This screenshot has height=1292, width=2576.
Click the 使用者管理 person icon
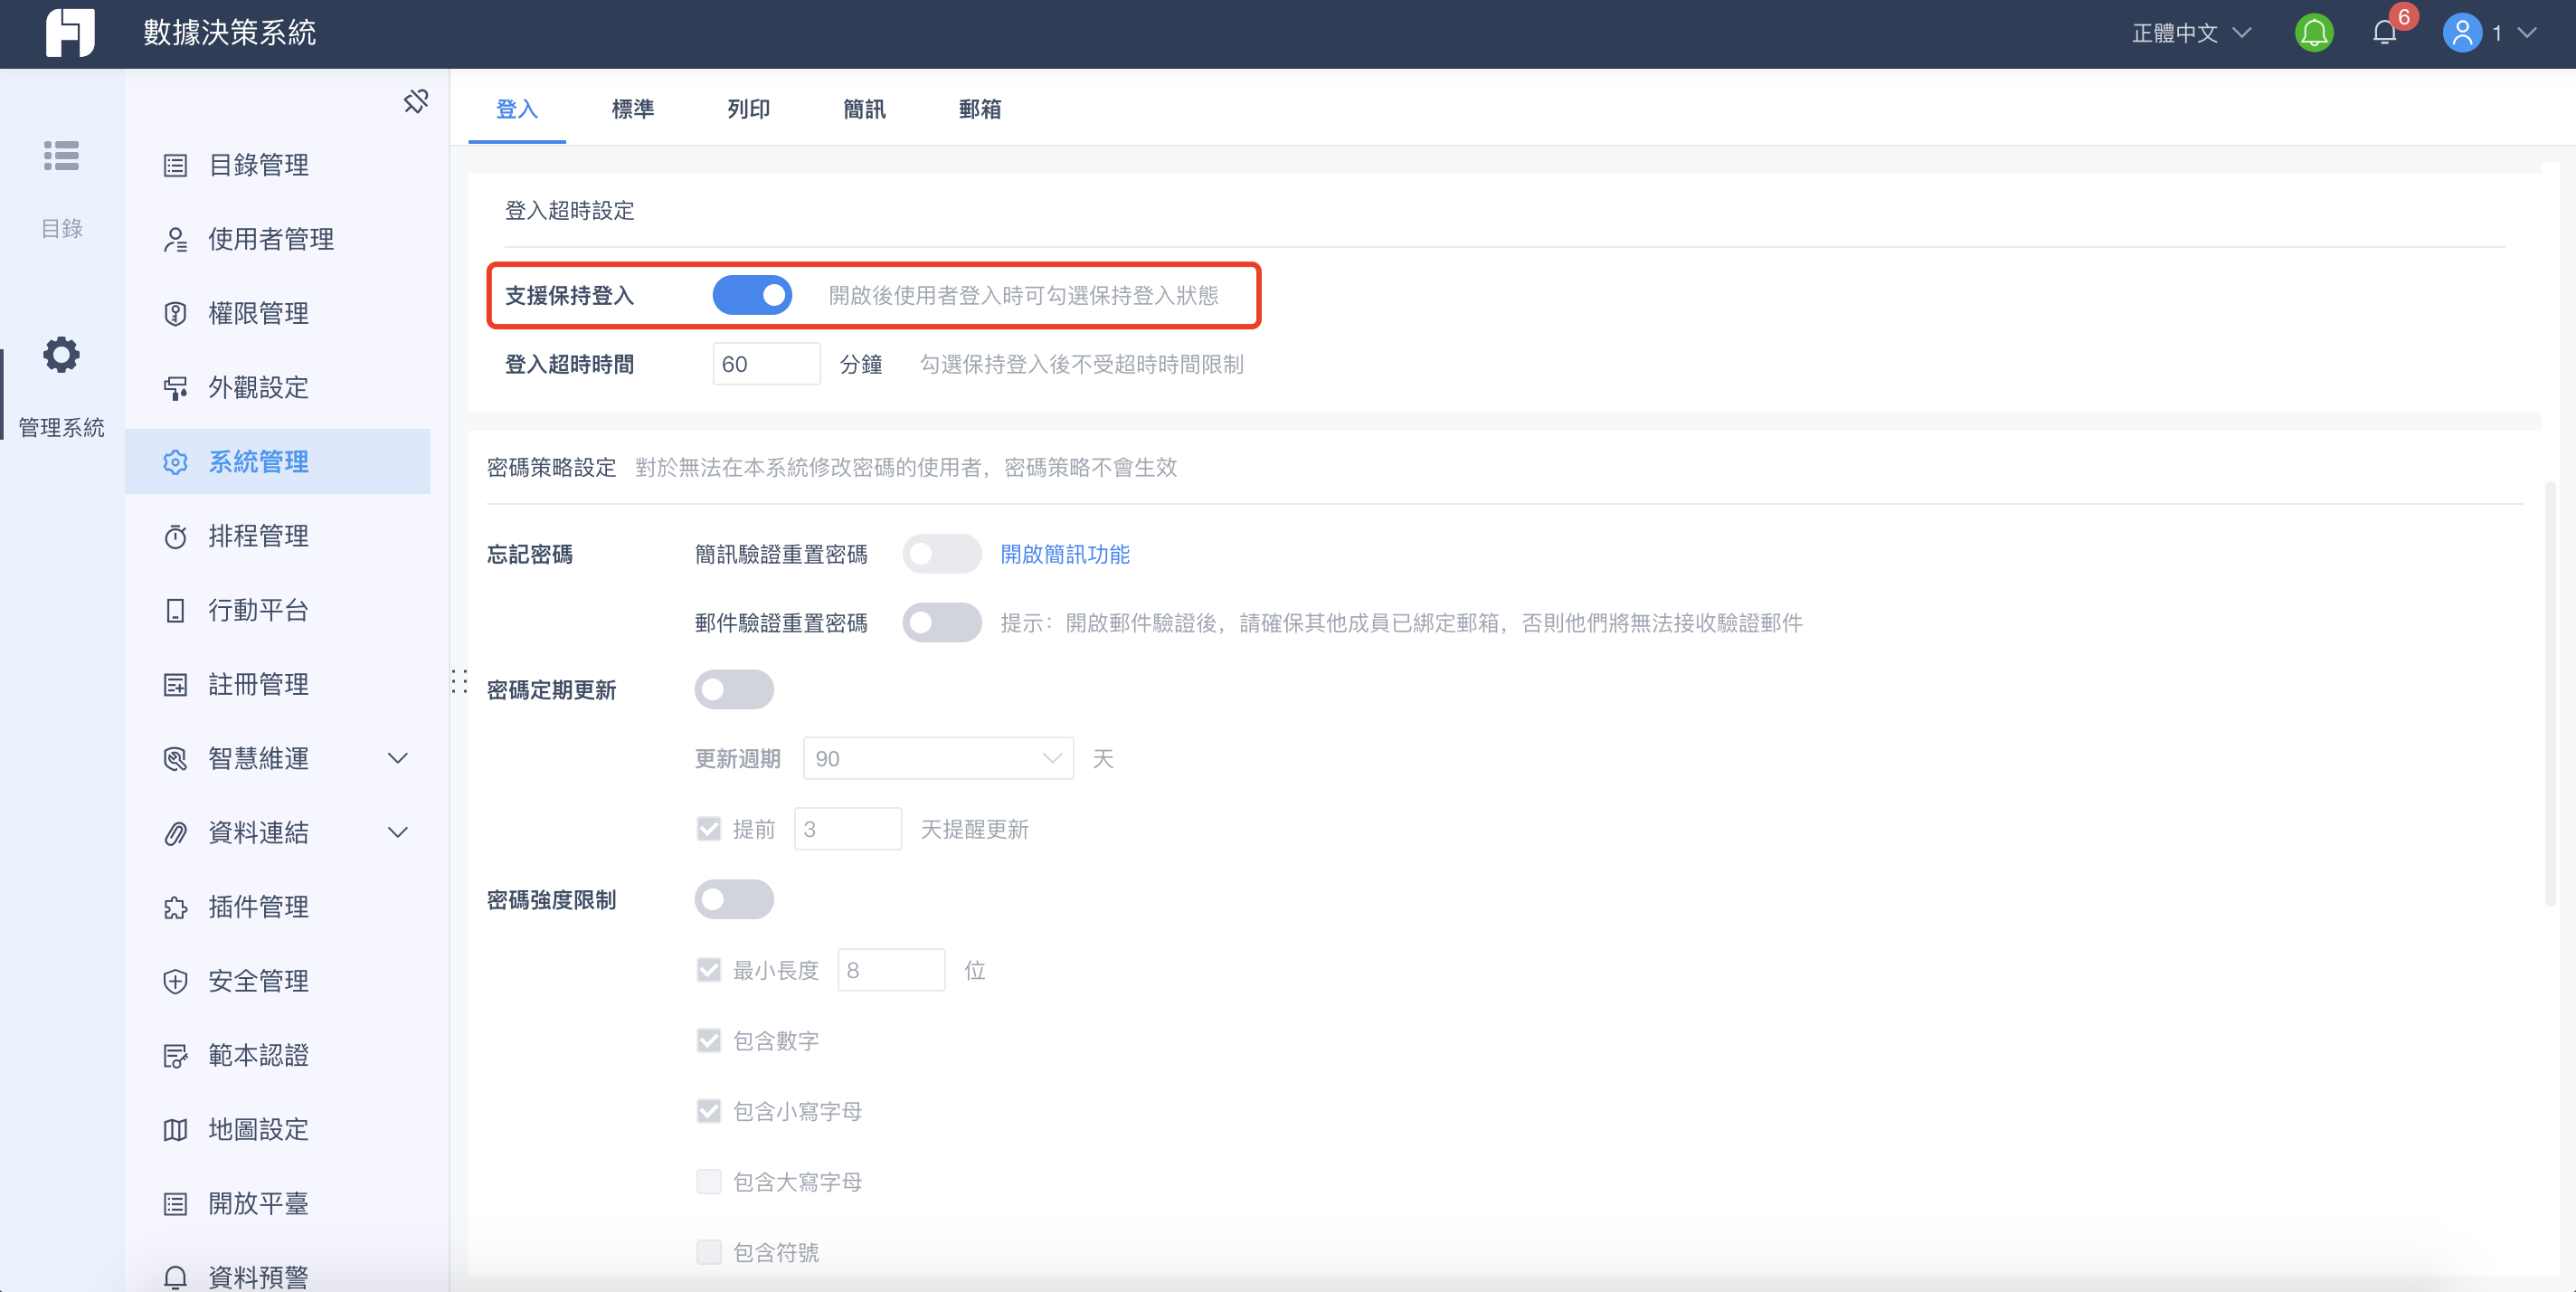click(x=175, y=239)
